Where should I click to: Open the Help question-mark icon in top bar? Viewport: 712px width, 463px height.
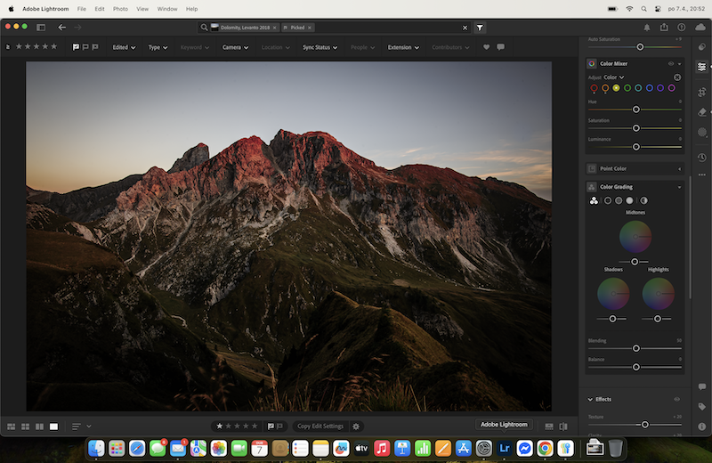coord(681,28)
